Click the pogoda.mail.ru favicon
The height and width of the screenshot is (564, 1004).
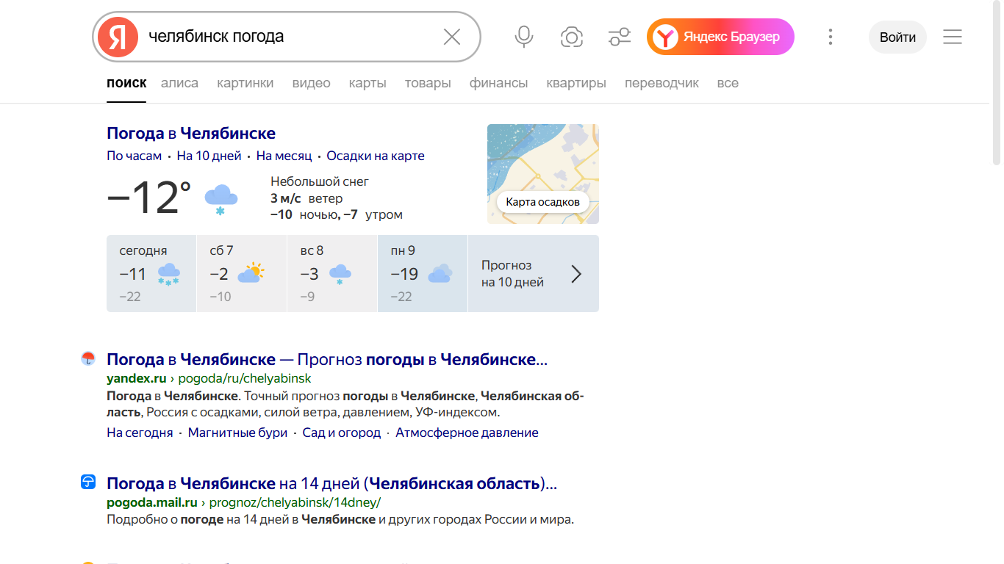pyautogui.click(x=88, y=482)
